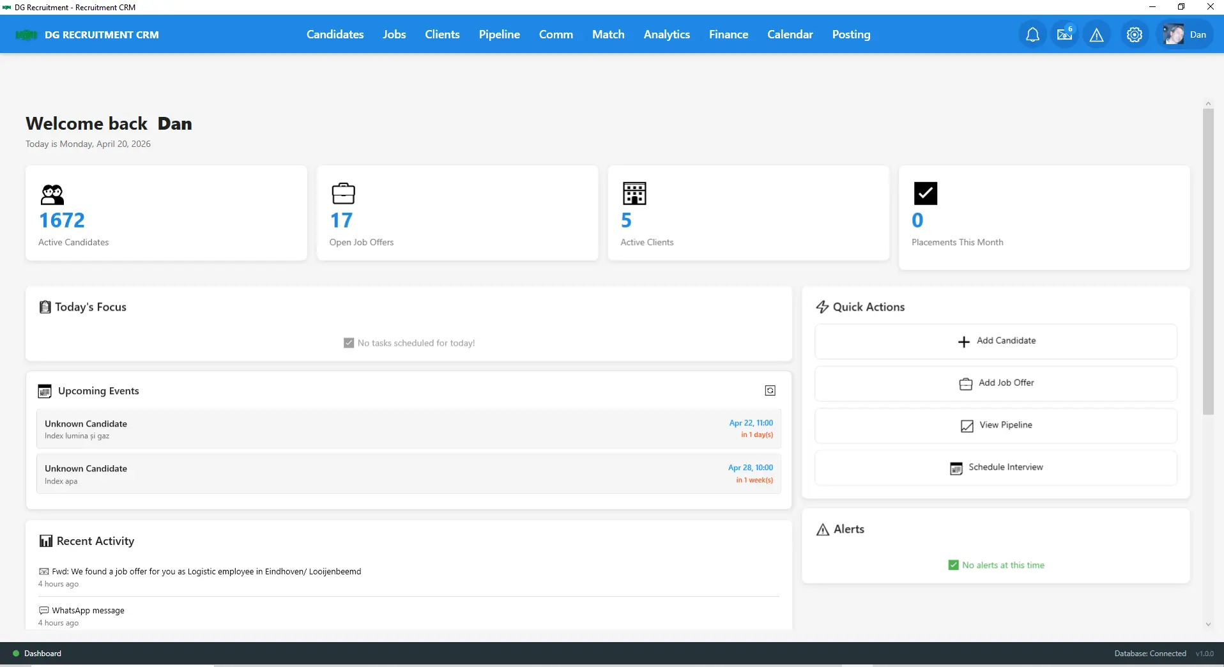Switch to the Pipeline view
This screenshot has height=667, width=1224.
(x=499, y=34)
